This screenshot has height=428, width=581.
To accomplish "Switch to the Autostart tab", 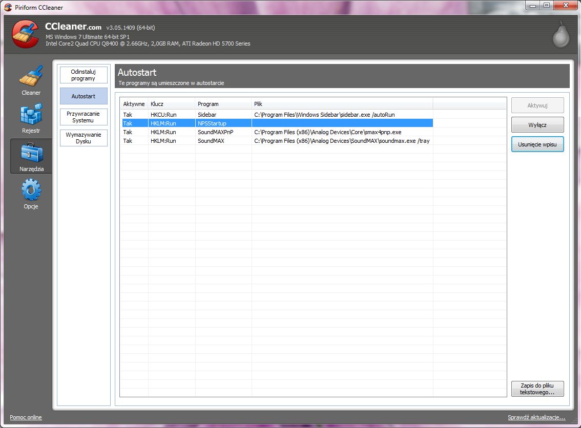I will coord(84,96).
